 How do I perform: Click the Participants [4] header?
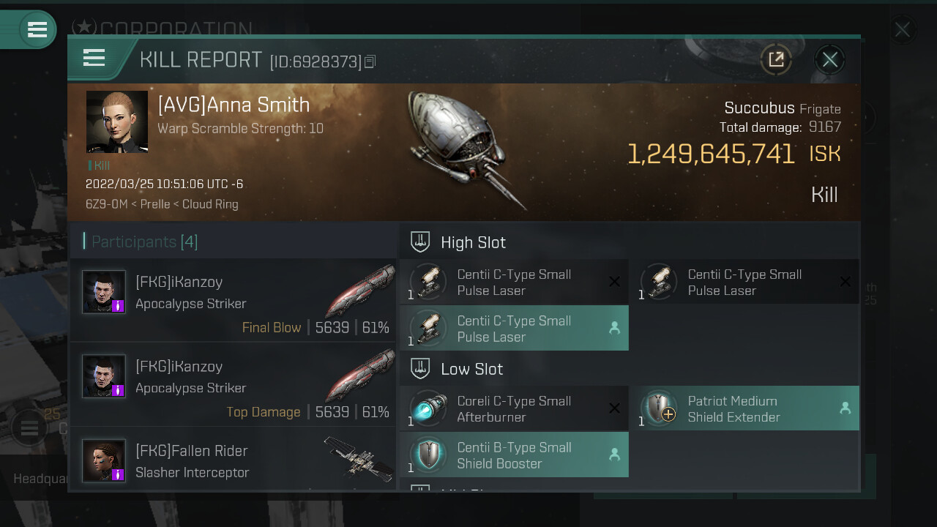coord(144,242)
